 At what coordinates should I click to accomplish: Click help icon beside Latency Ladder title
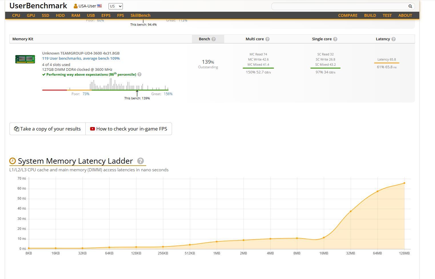140,161
